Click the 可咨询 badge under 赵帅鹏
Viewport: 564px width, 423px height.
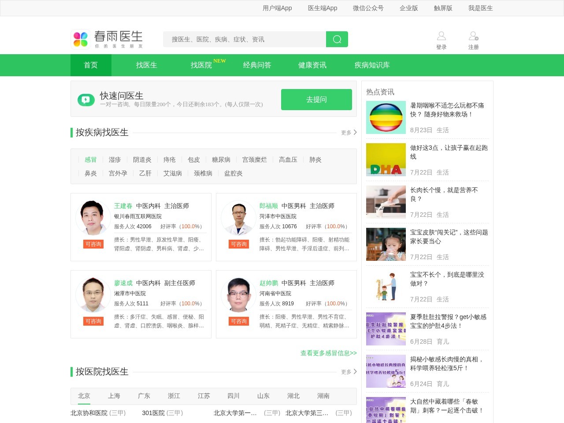click(239, 321)
